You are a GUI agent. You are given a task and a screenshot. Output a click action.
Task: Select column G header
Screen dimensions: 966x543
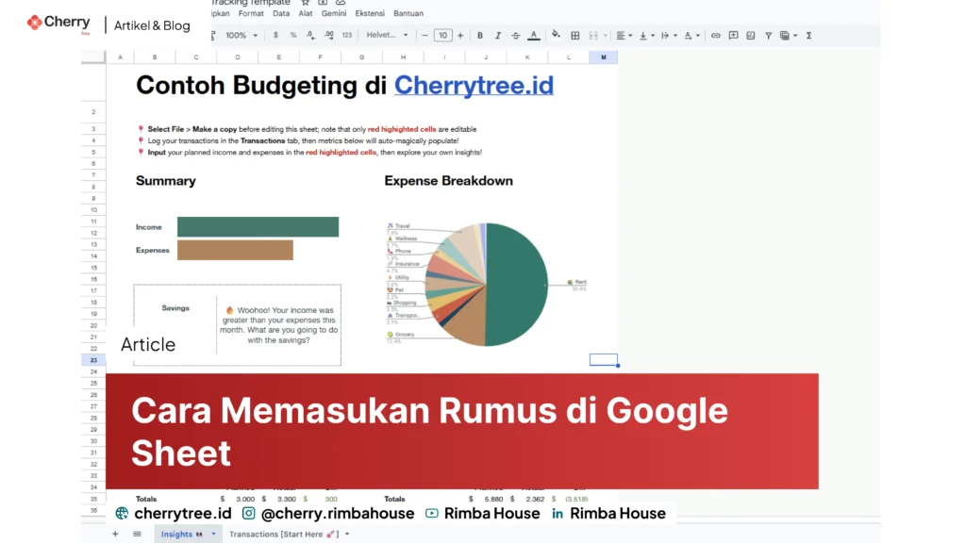point(361,58)
